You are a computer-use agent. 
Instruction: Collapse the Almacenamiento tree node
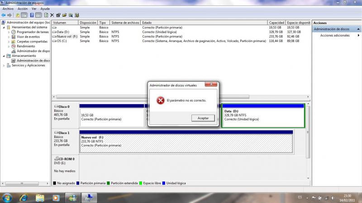4,56
